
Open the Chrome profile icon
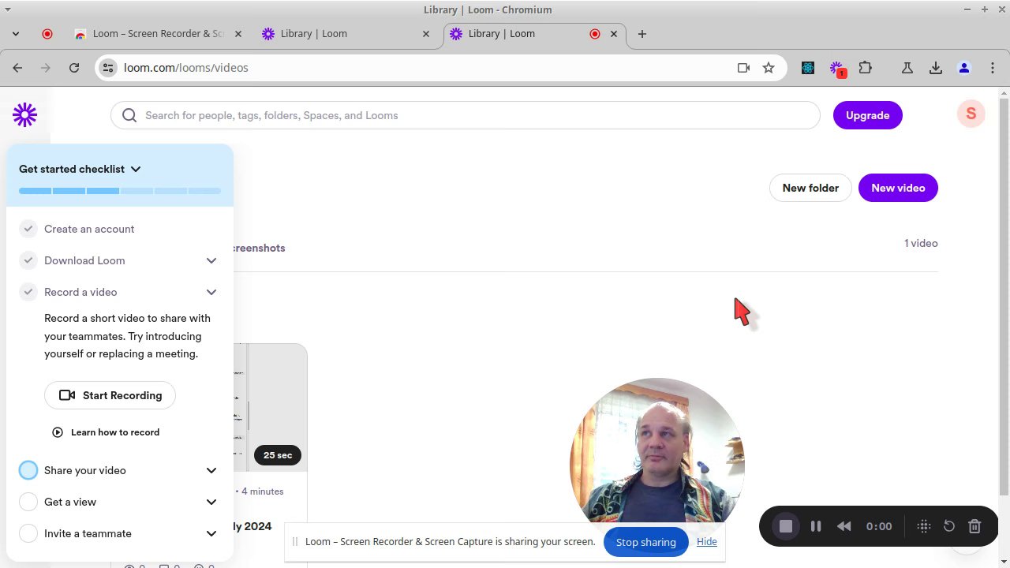964,68
